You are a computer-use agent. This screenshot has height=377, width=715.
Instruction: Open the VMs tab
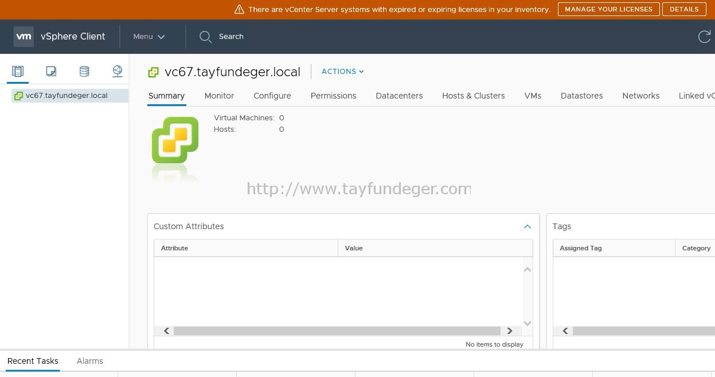coord(533,96)
